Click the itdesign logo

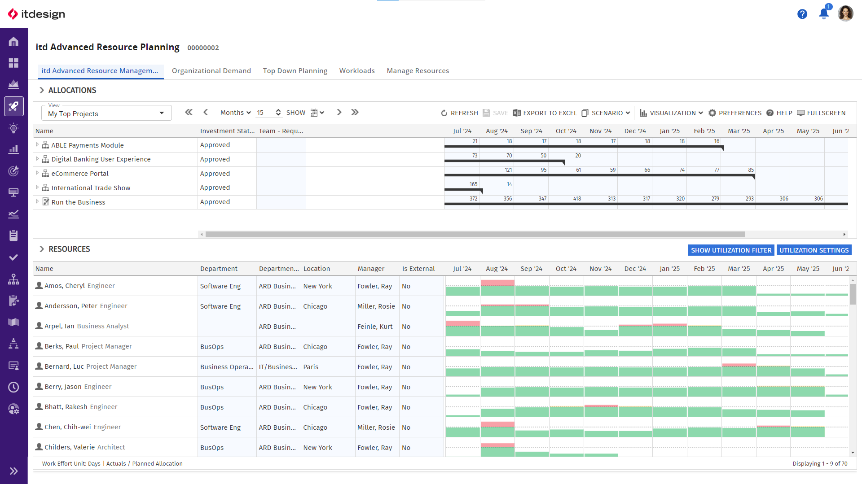[37, 14]
